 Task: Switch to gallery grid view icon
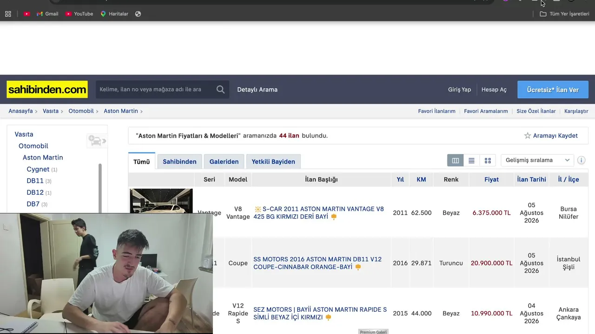(x=488, y=161)
